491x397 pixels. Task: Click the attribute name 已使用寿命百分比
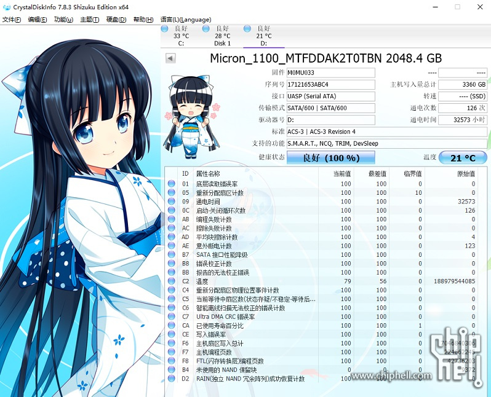pyautogui.click(x=220, y=326)
